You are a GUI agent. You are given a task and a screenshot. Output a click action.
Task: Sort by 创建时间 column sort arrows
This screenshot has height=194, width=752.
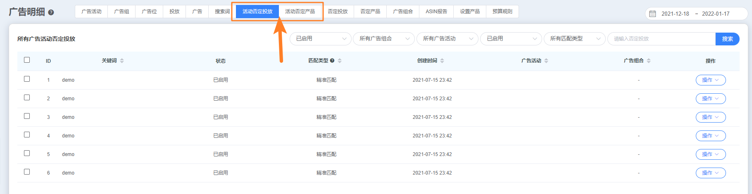[442, 61]
